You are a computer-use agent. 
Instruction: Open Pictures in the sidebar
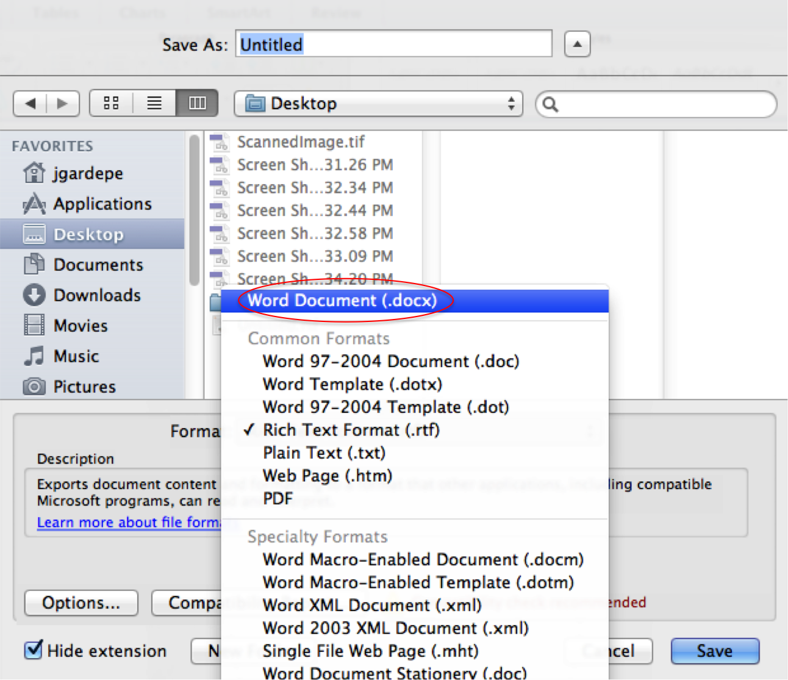92,387
